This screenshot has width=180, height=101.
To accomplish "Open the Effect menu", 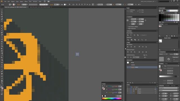I will [x=26, y=1].
